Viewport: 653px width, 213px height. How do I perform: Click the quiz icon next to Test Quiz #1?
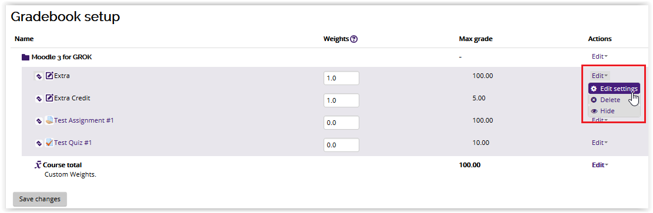pyautogui.click(x=49, y=143)
